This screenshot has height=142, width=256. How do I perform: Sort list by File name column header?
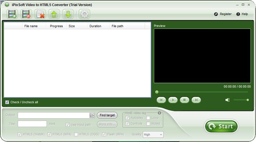coord(31,26)
